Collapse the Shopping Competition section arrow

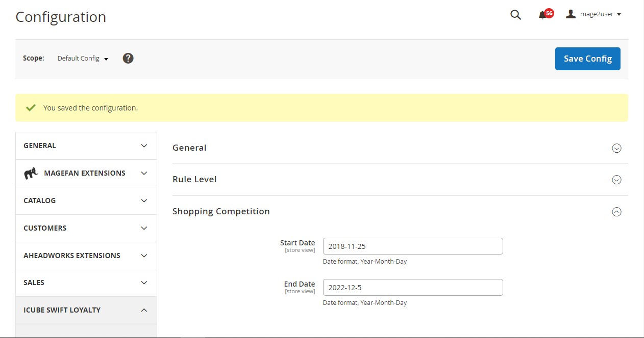[616, 212]
